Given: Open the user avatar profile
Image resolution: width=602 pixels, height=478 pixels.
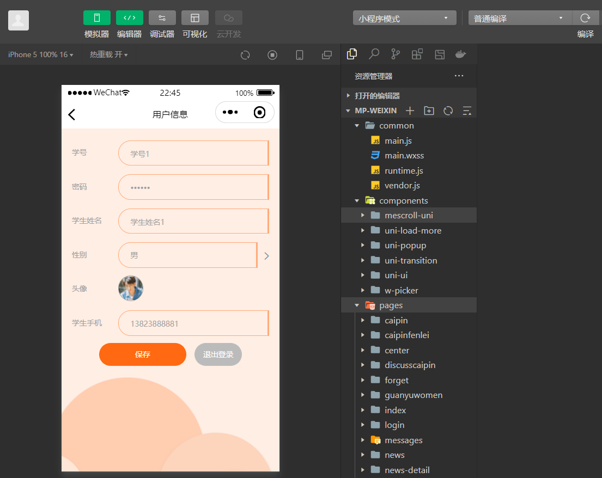Looking at the screenshot, I should (19, 20).
